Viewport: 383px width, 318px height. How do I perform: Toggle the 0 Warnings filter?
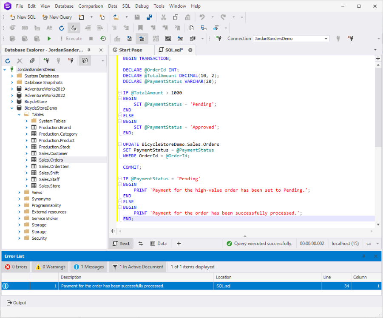(51, 267)
